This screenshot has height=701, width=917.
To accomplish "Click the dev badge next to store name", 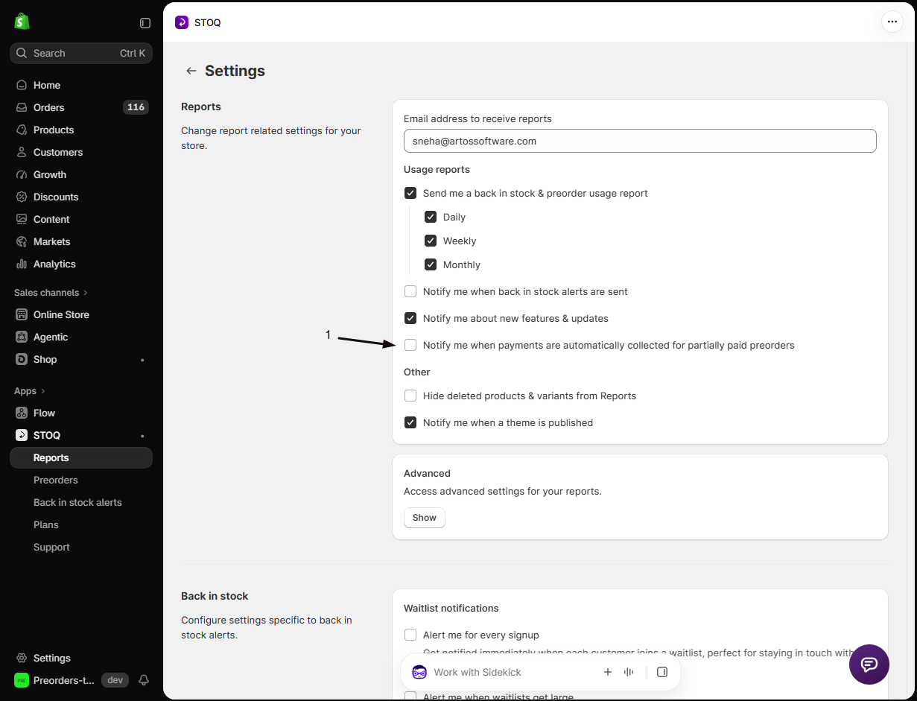I will [115, 680].
